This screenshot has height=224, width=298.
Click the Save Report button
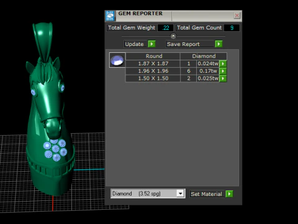pyautogui.click(x=190, y=44)
